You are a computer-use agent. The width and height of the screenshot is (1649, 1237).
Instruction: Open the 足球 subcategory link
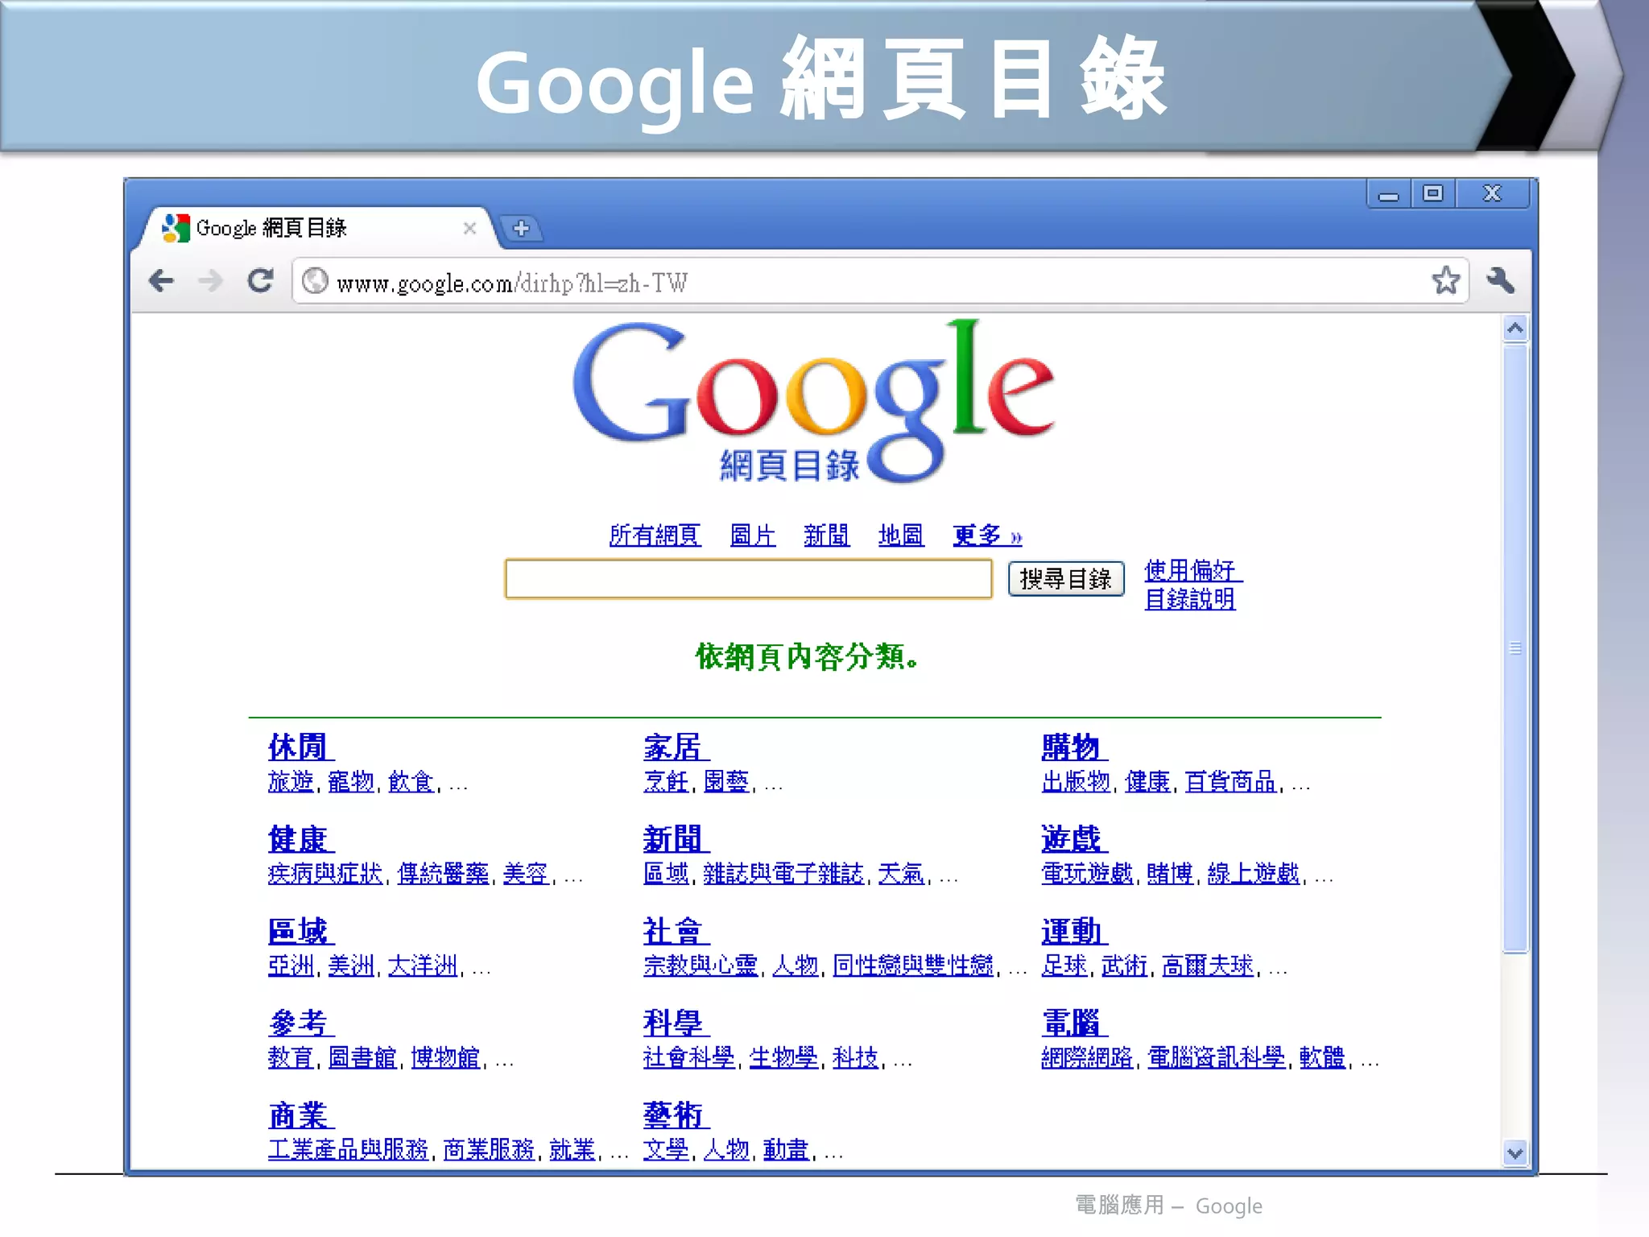click(x=1064, y=965)
